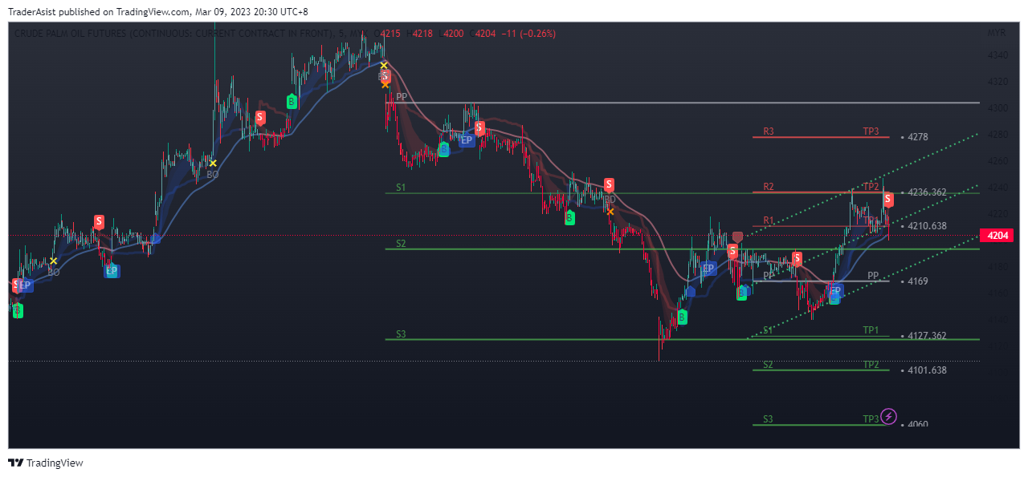The image size is (1028, 477).
Task: Click the red TP3 label on R3 line
Action: click(x=871, y=131)
